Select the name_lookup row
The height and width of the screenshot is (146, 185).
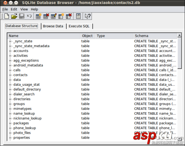pyautogui.click(x=92, y=113)
